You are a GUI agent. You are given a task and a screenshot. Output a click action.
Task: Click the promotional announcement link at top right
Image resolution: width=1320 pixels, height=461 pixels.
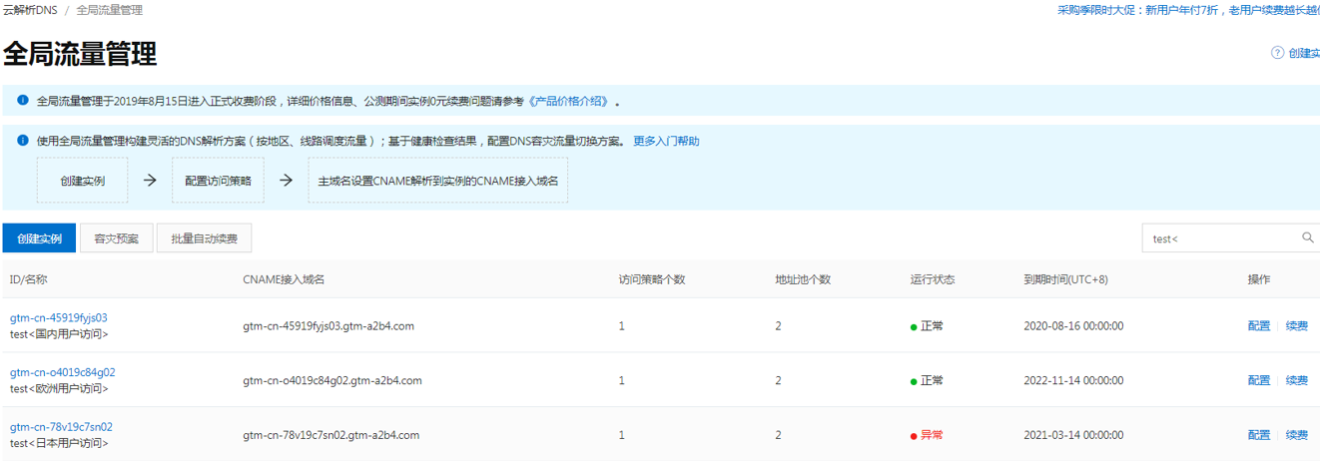(x=1188, y=10)
